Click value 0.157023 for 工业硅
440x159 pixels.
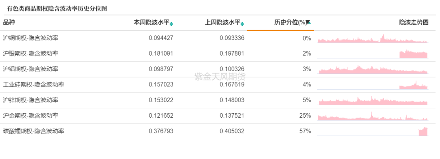click(161, 85)
